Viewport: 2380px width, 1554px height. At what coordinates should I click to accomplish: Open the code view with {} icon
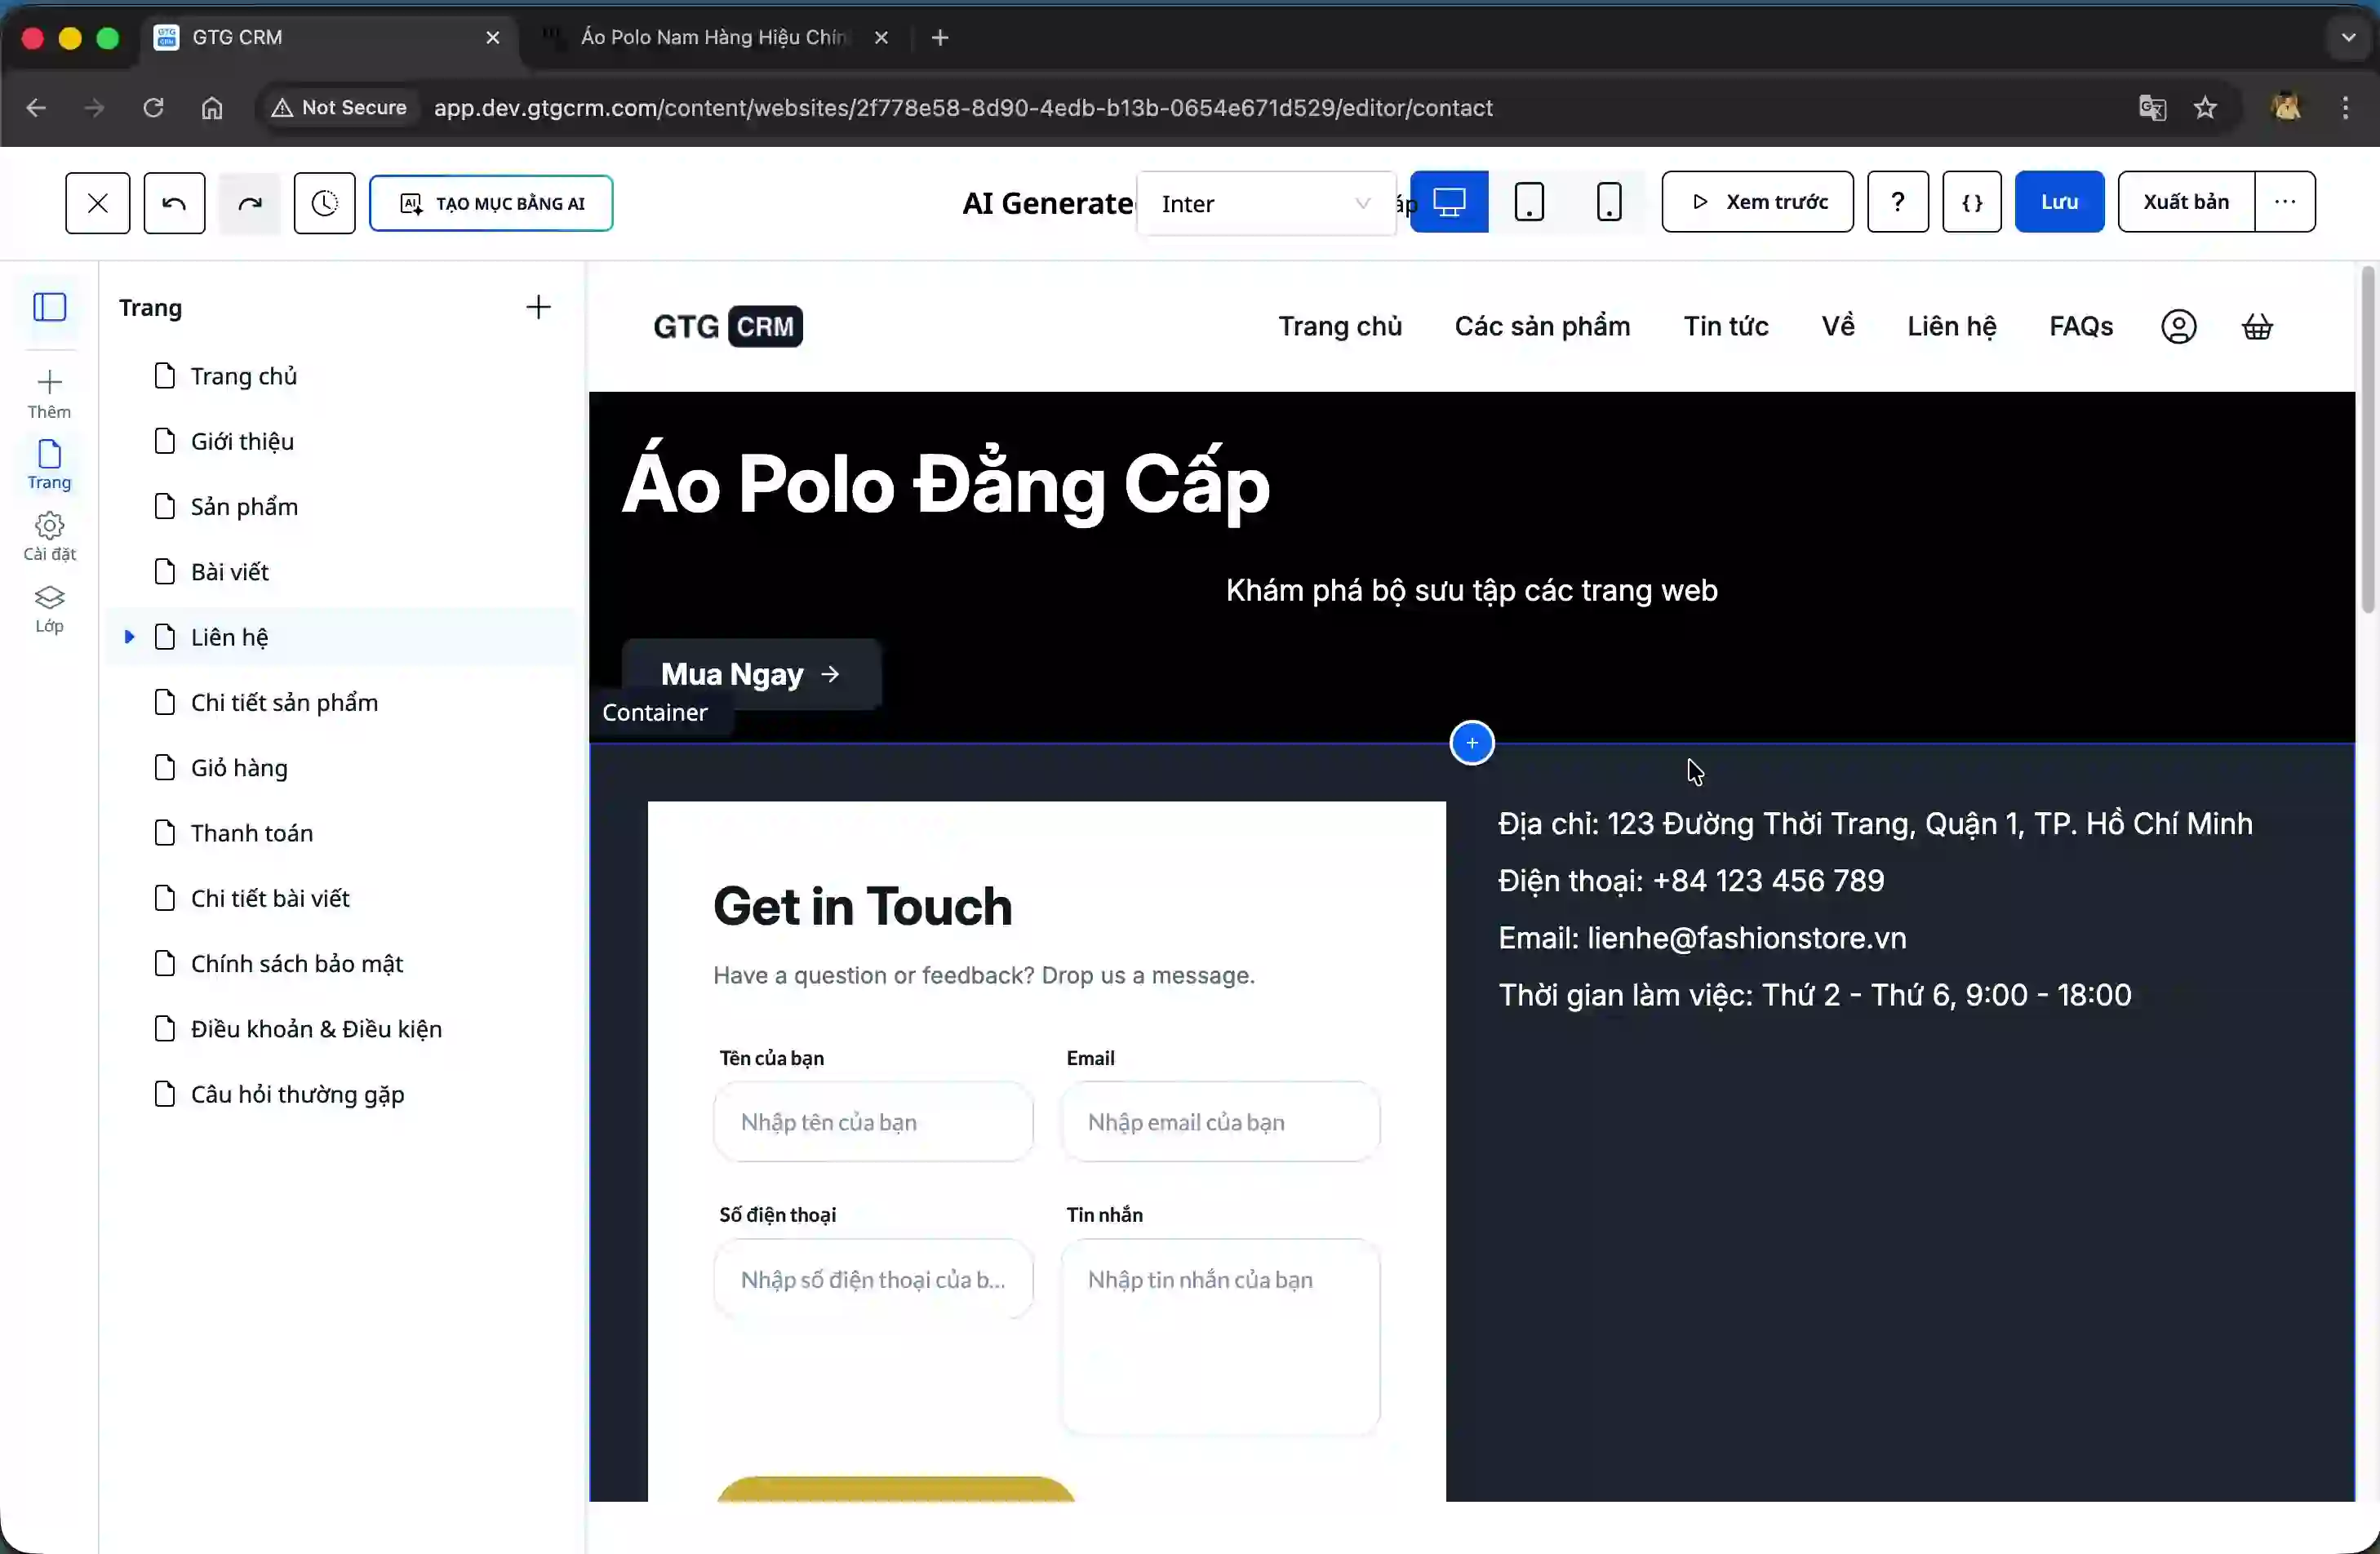1972,201
